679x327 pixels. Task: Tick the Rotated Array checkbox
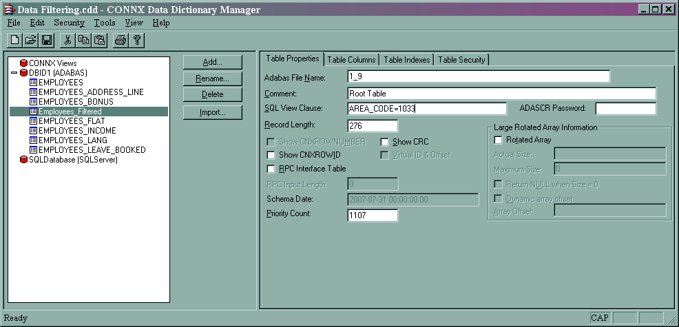[x=498, y=140]
